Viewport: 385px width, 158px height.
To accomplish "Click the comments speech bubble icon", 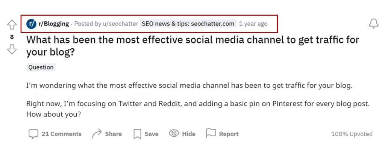I will tap(33, 134).
